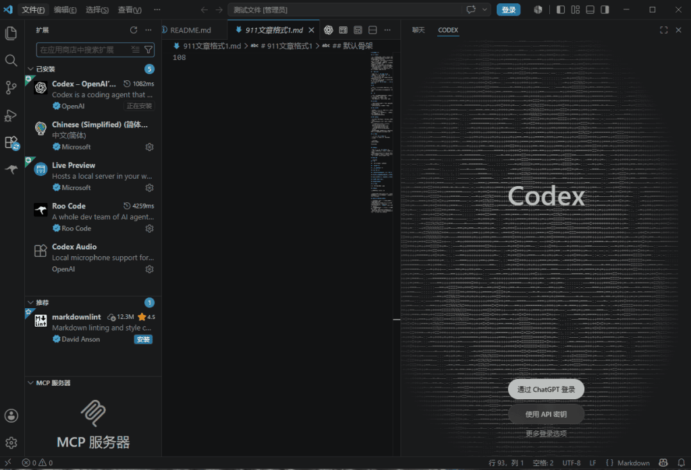Open chat dropdown arrow in title bar
The image size is (691, 470).
click(x=485, y=9)
